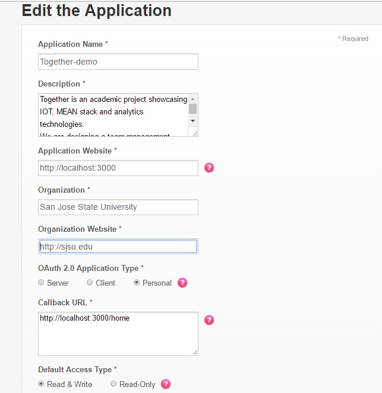This screenshot has height=393, width=382.
Task: Focus the Organization Website field
Action: pyautogui.click(x=118, y=246)
